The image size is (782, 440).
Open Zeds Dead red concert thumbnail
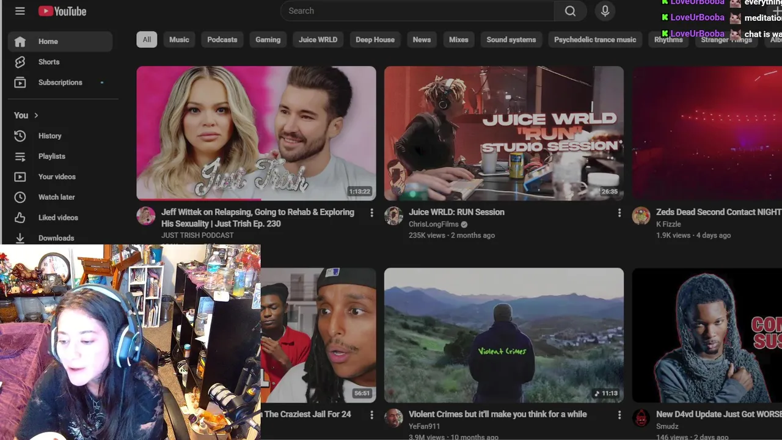click(x=707, y=133)
